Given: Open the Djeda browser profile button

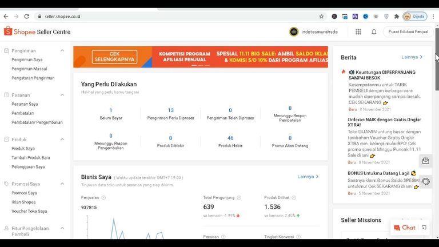Looking at the screenshot, I should click(415, 17).
